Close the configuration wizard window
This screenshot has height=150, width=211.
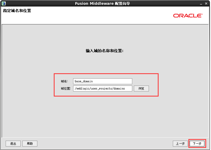(x=206, y=3)
